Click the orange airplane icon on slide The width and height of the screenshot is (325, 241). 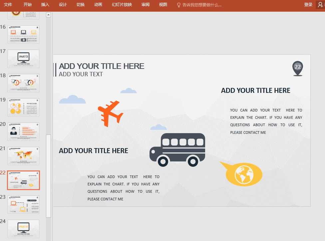point(110,113)
